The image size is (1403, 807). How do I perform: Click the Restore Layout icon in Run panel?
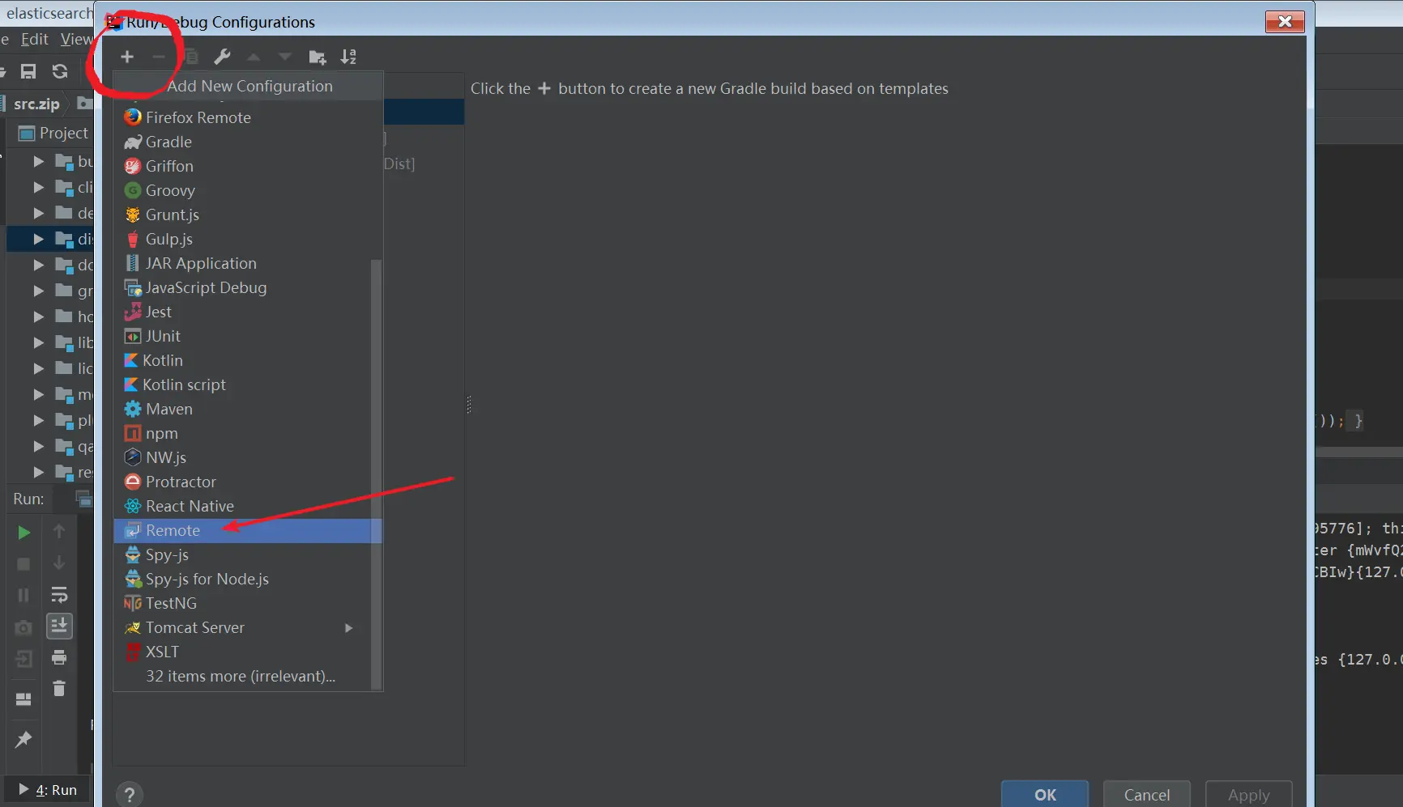[23, 699]
